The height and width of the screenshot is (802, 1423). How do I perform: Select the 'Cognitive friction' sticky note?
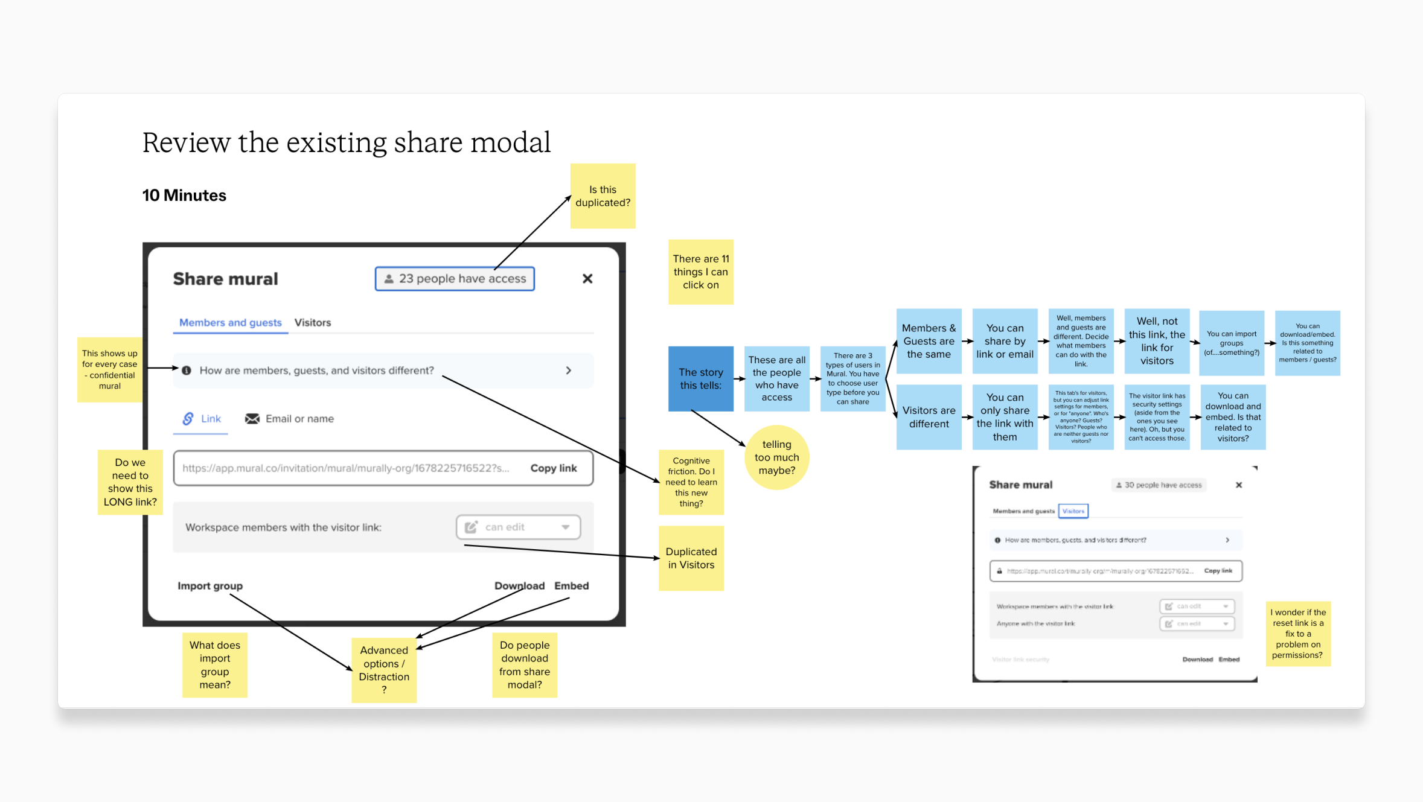pos(691,482)
